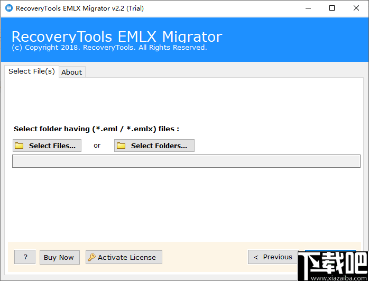Click the copyright 2018 RecoveryTools text

click(x=109, y=48)
